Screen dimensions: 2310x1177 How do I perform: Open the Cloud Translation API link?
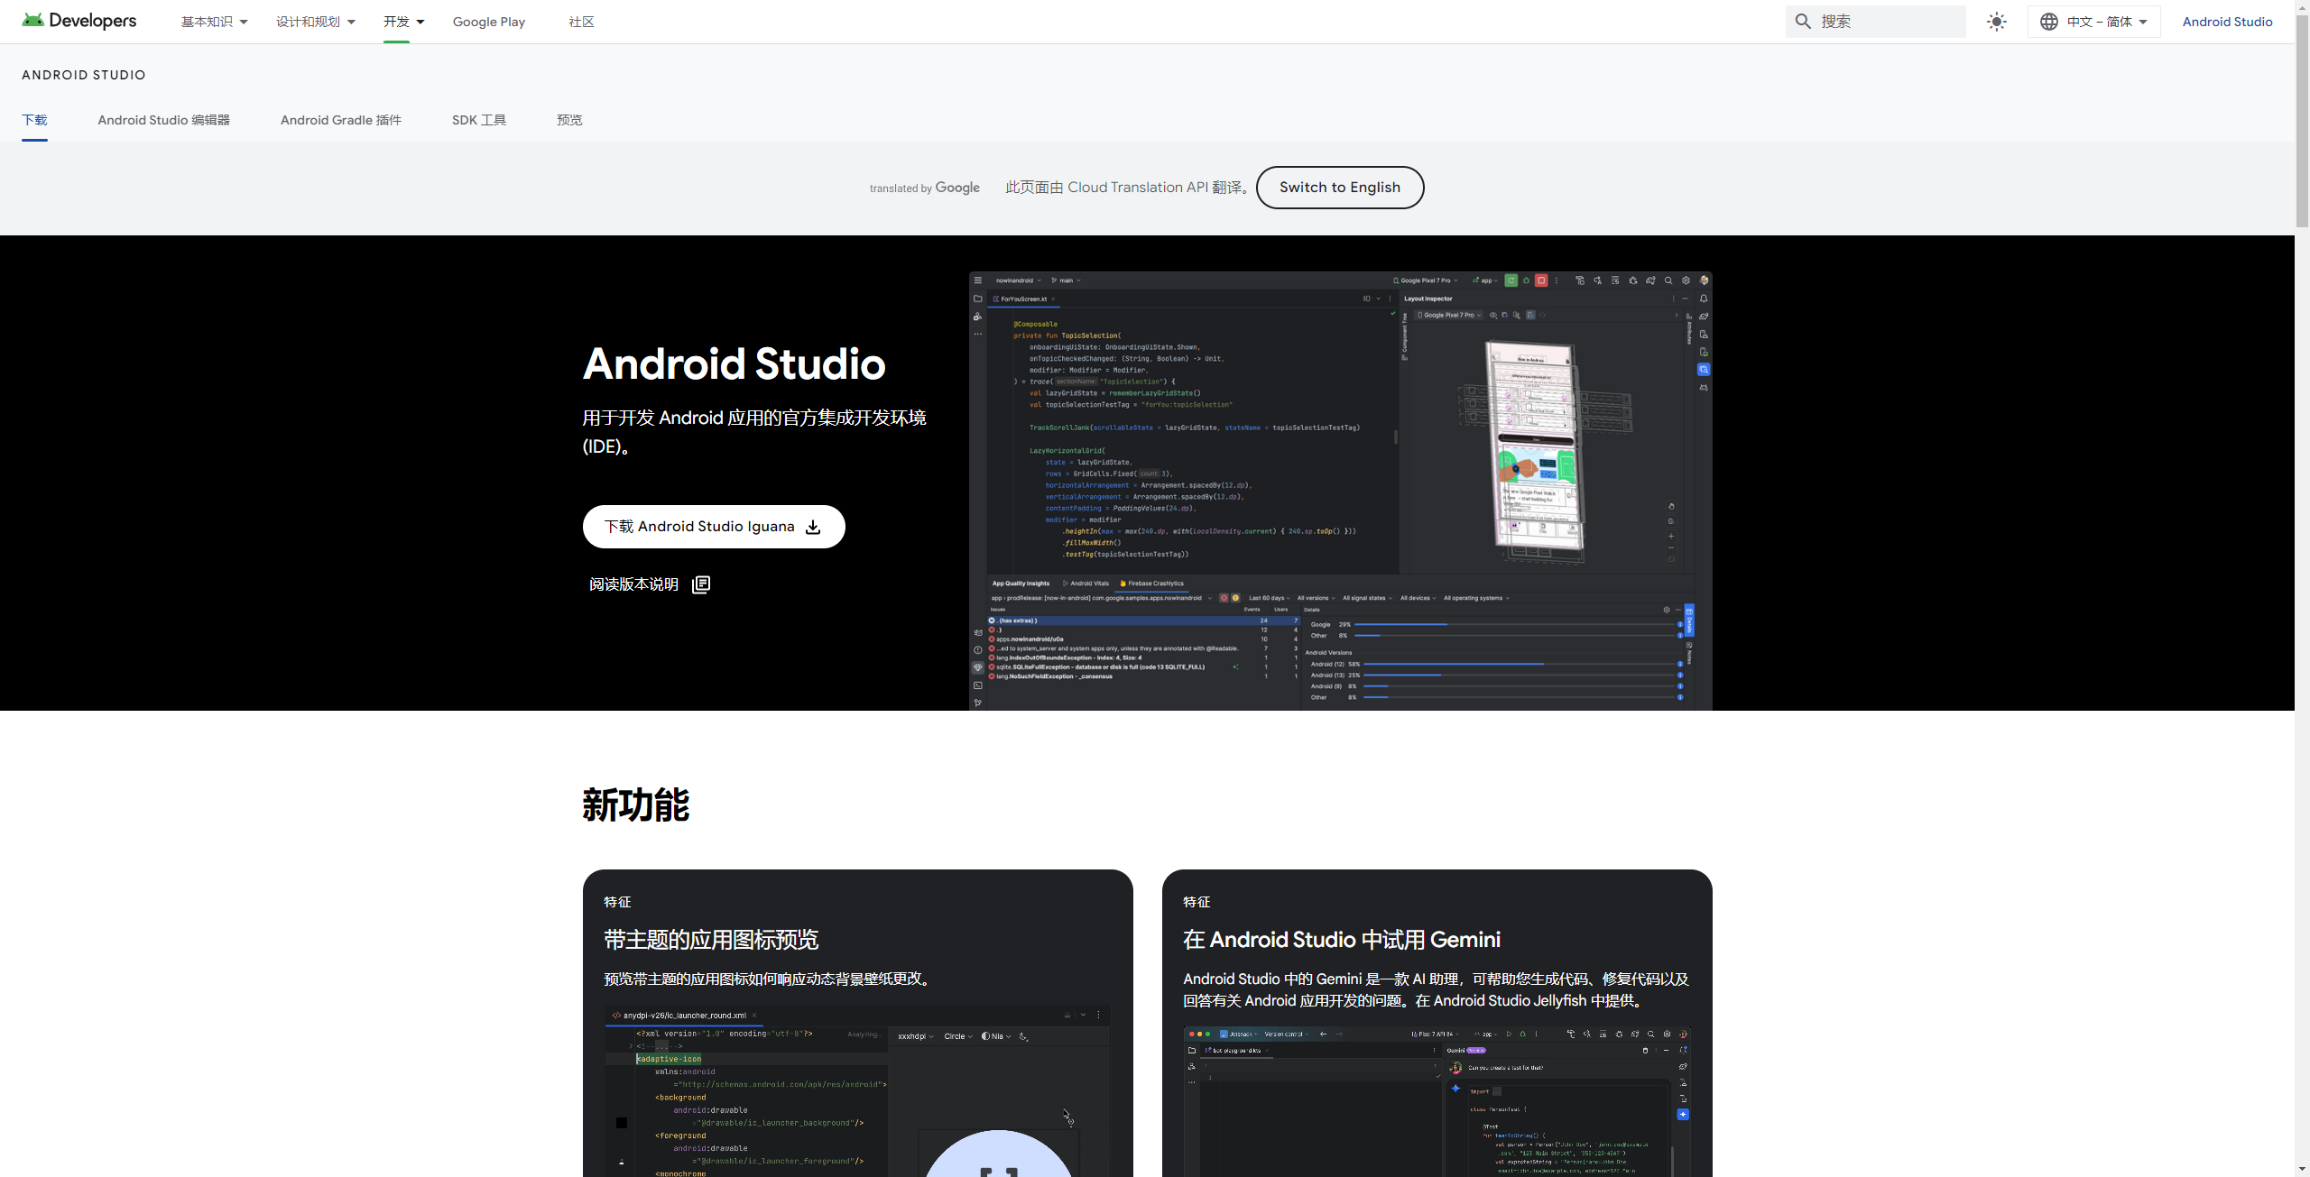point(1137,188)
